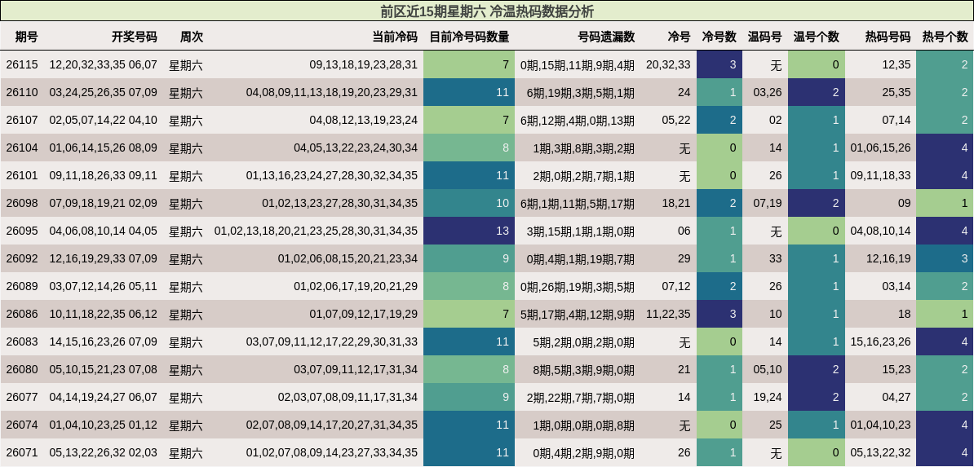Click issue number 26095
The image size is (974, 467).
(22, 231)
